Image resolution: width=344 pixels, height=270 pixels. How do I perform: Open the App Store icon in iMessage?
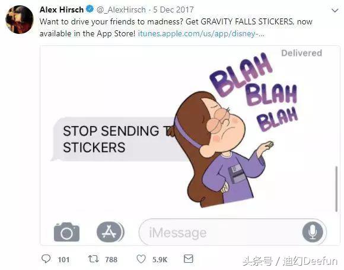coord(110,232)
